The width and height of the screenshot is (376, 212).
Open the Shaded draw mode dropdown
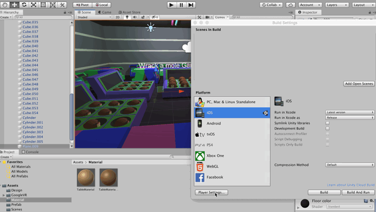click(x=94, y=17)
